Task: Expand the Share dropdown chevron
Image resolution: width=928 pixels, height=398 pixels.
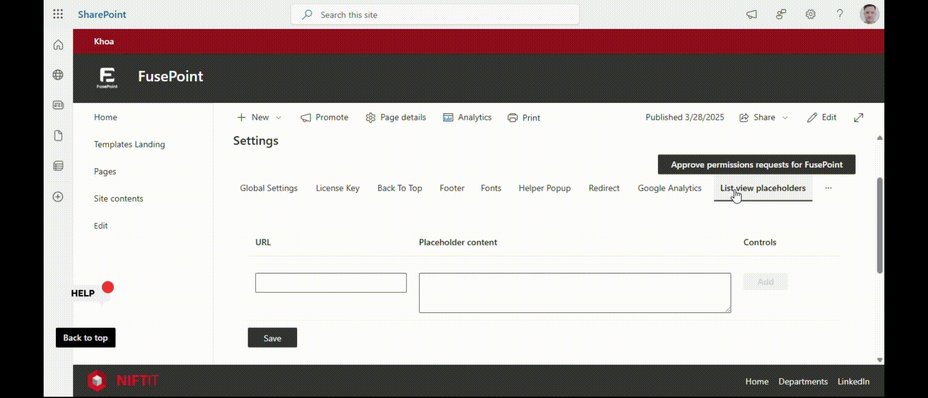Action: [x=785, y=118]
